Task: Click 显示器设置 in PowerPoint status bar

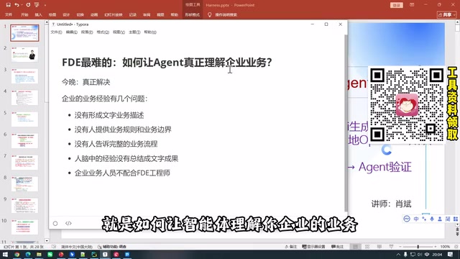Action: coord(313,247)
